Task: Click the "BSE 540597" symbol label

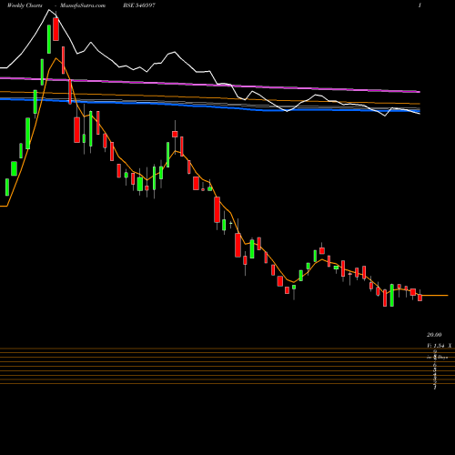Action: click(x=139, y=5)
